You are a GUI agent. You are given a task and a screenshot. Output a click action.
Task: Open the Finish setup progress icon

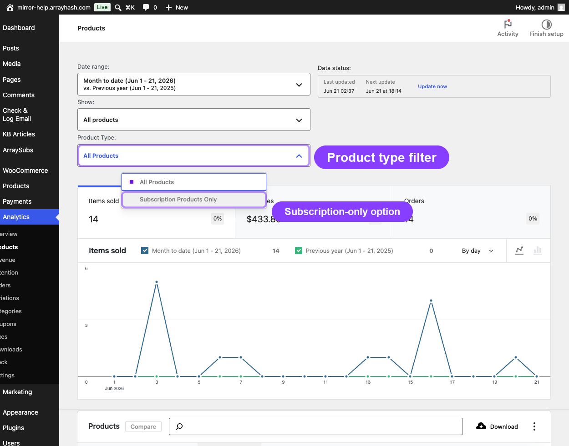546,28
